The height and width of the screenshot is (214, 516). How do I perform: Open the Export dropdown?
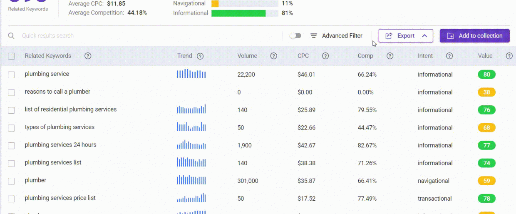click(406, 36)
